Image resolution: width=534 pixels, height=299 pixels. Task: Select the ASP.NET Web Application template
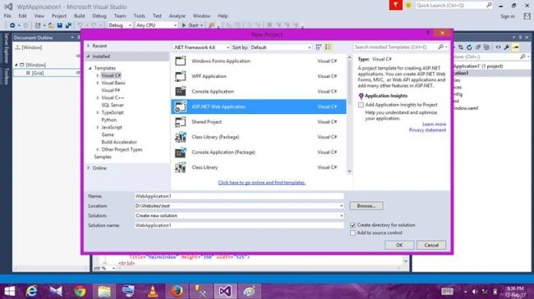[x=259, y=106]
